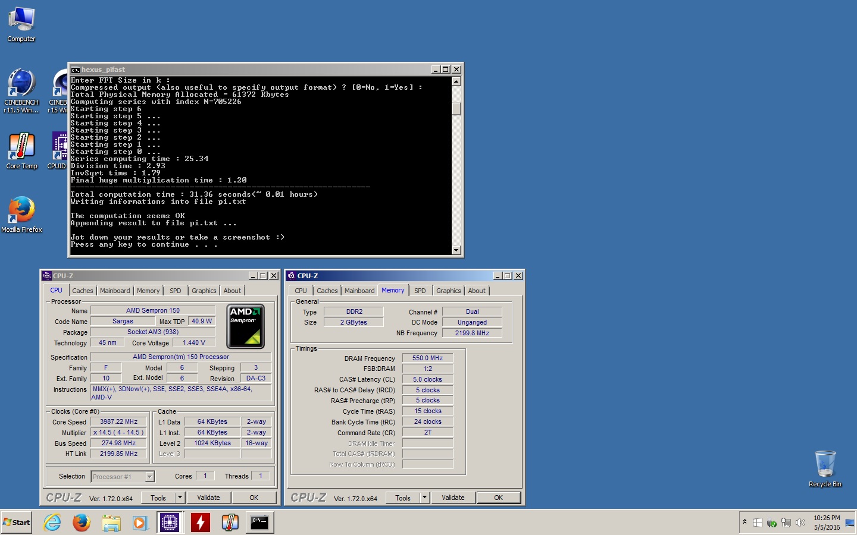Open About tab in right CPU-Z
The width and height of the screenshot is (857, 535).
point(477,291)
